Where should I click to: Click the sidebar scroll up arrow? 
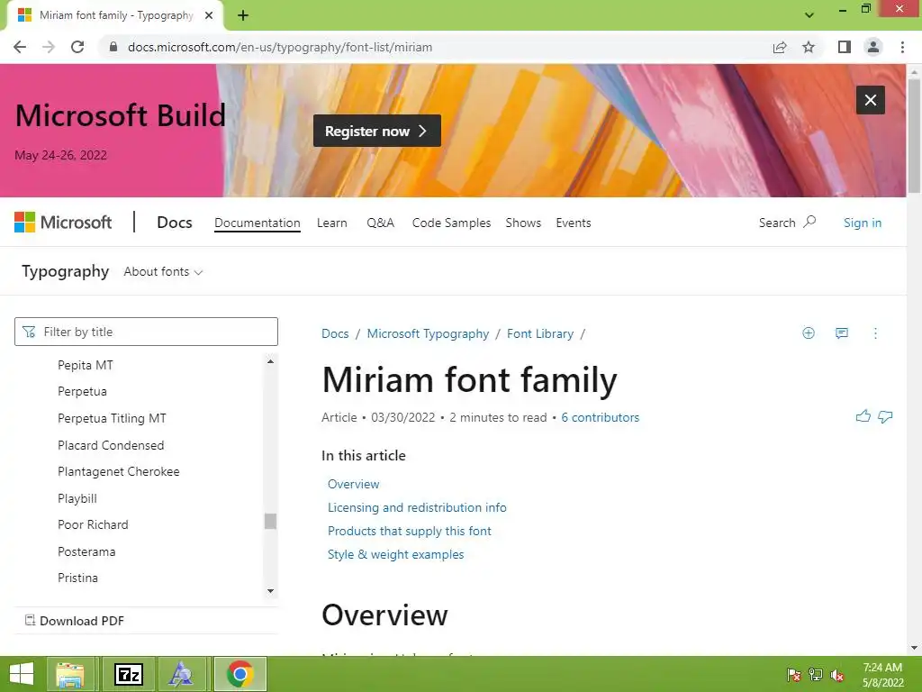click(x=270, y=361)
